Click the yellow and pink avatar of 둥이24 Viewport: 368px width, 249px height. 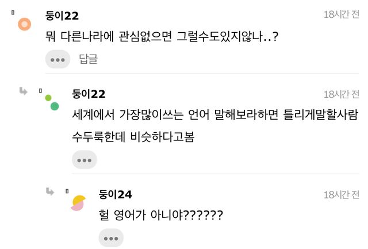pos(78,202)
